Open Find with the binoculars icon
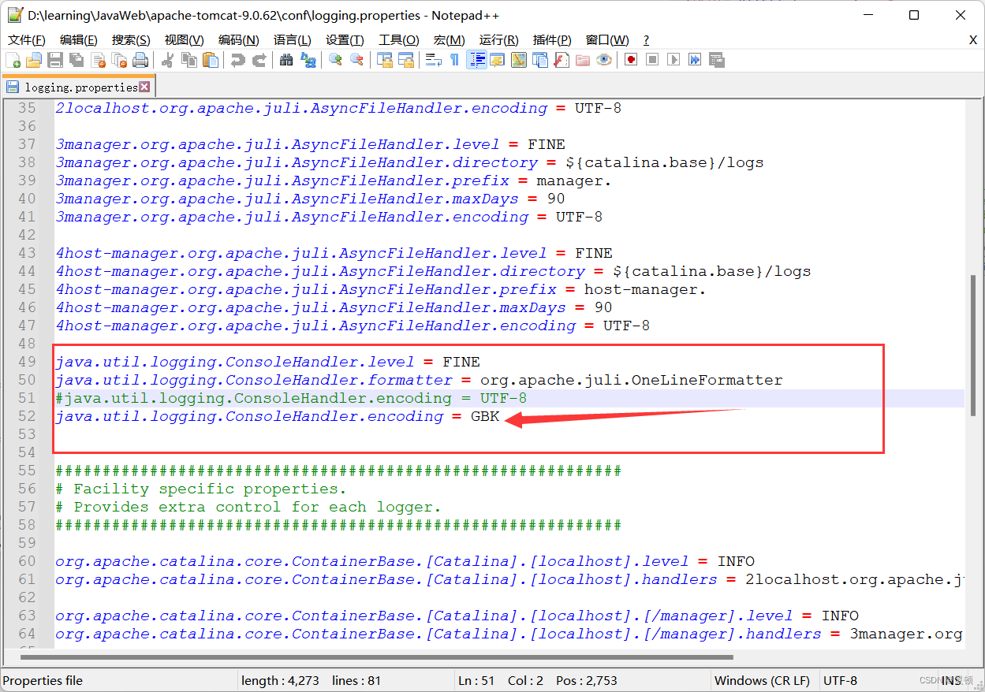 click(286, 60)
